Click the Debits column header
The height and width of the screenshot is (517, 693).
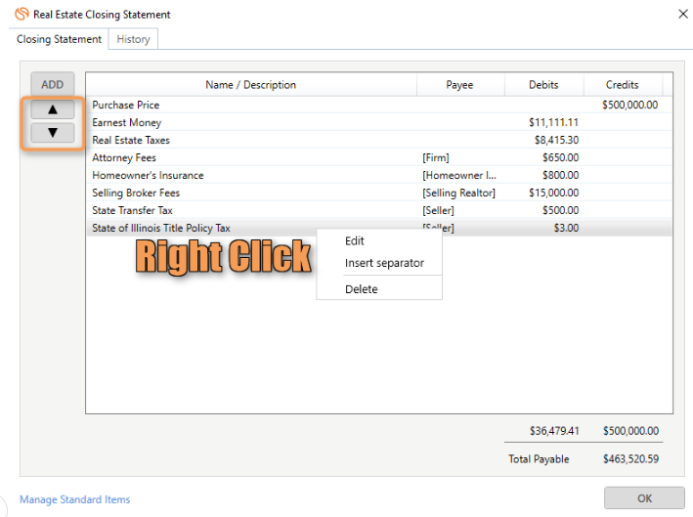click(x=544, y=85)
